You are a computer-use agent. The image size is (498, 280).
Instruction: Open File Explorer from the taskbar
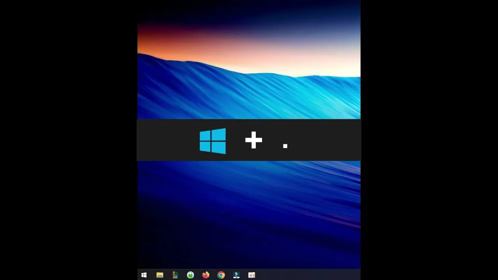[160, 275]
